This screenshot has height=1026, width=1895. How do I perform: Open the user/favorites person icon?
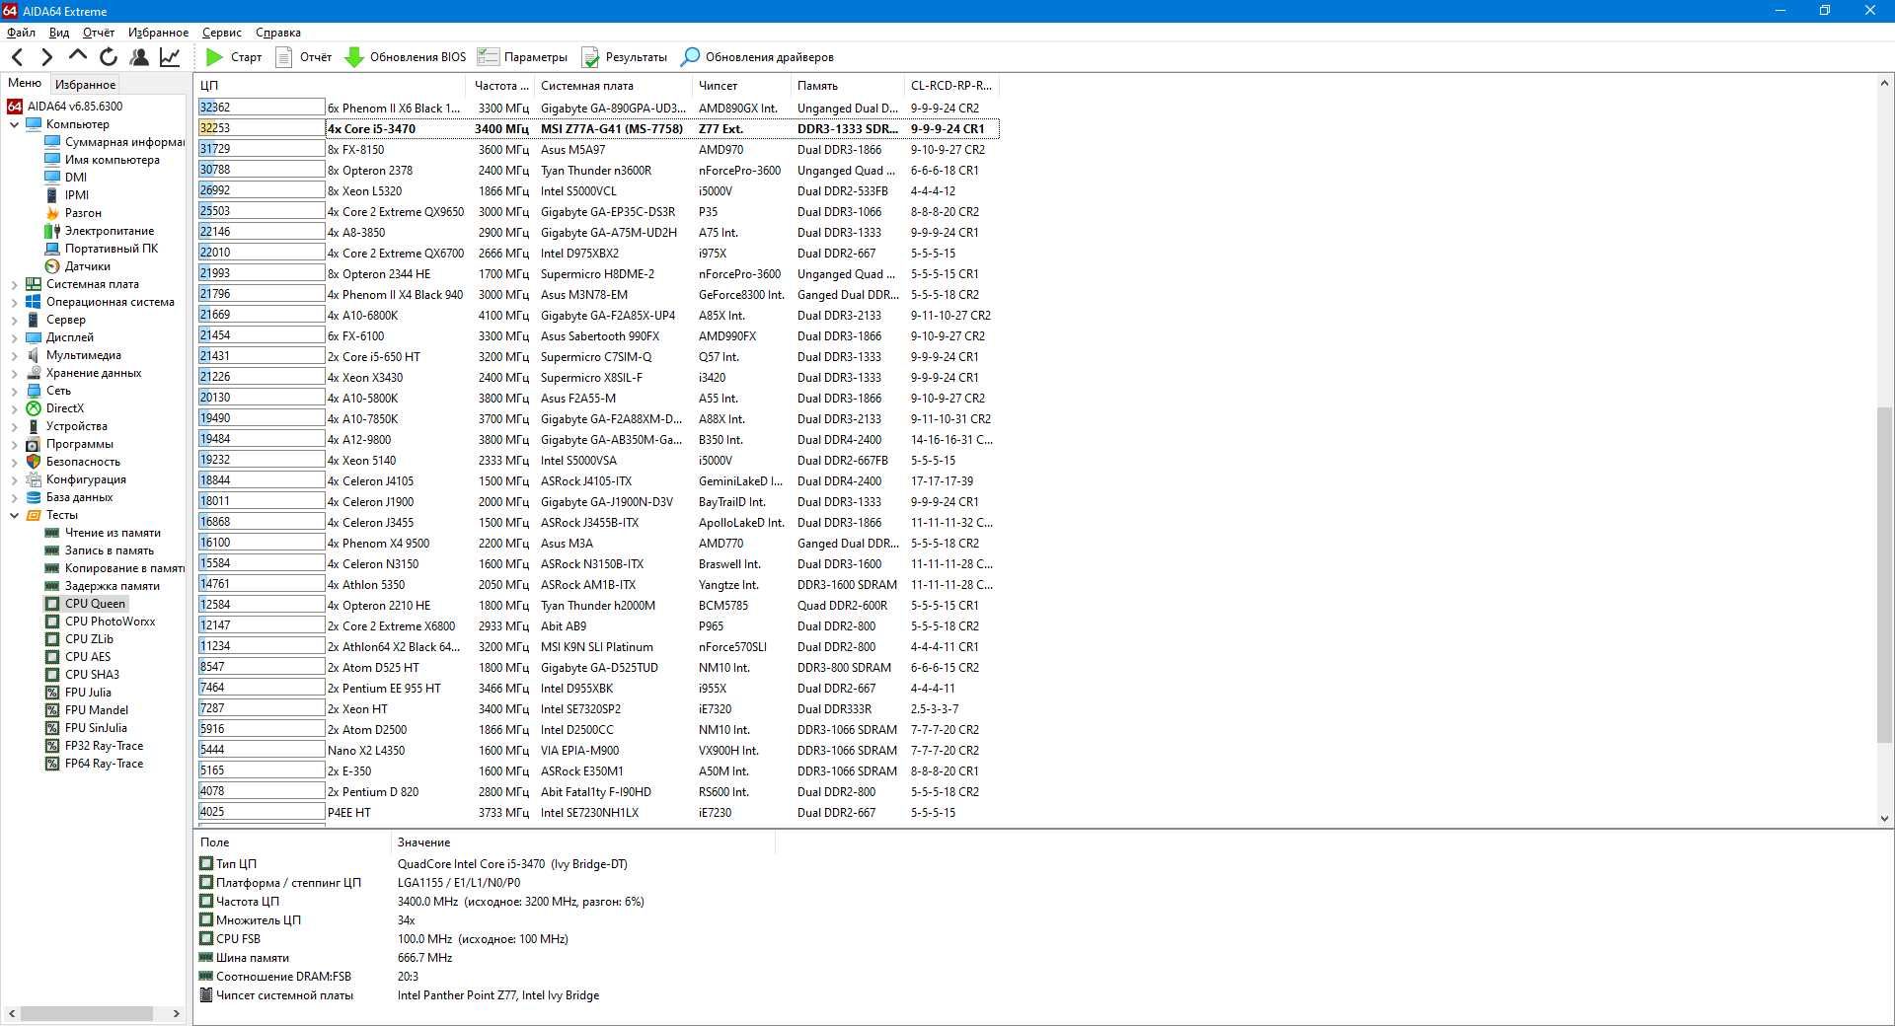pos(139,57)
